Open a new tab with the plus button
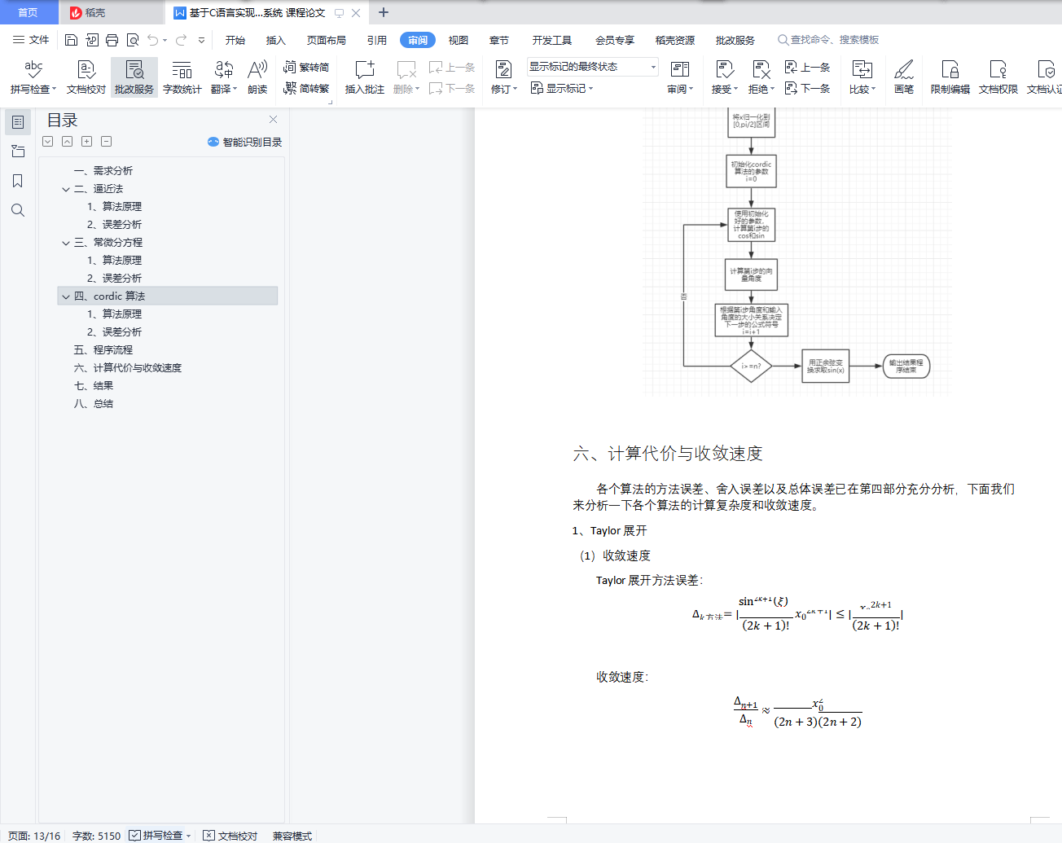The height and width of the screenshot is (843, 1062). [x=384, y=12]
